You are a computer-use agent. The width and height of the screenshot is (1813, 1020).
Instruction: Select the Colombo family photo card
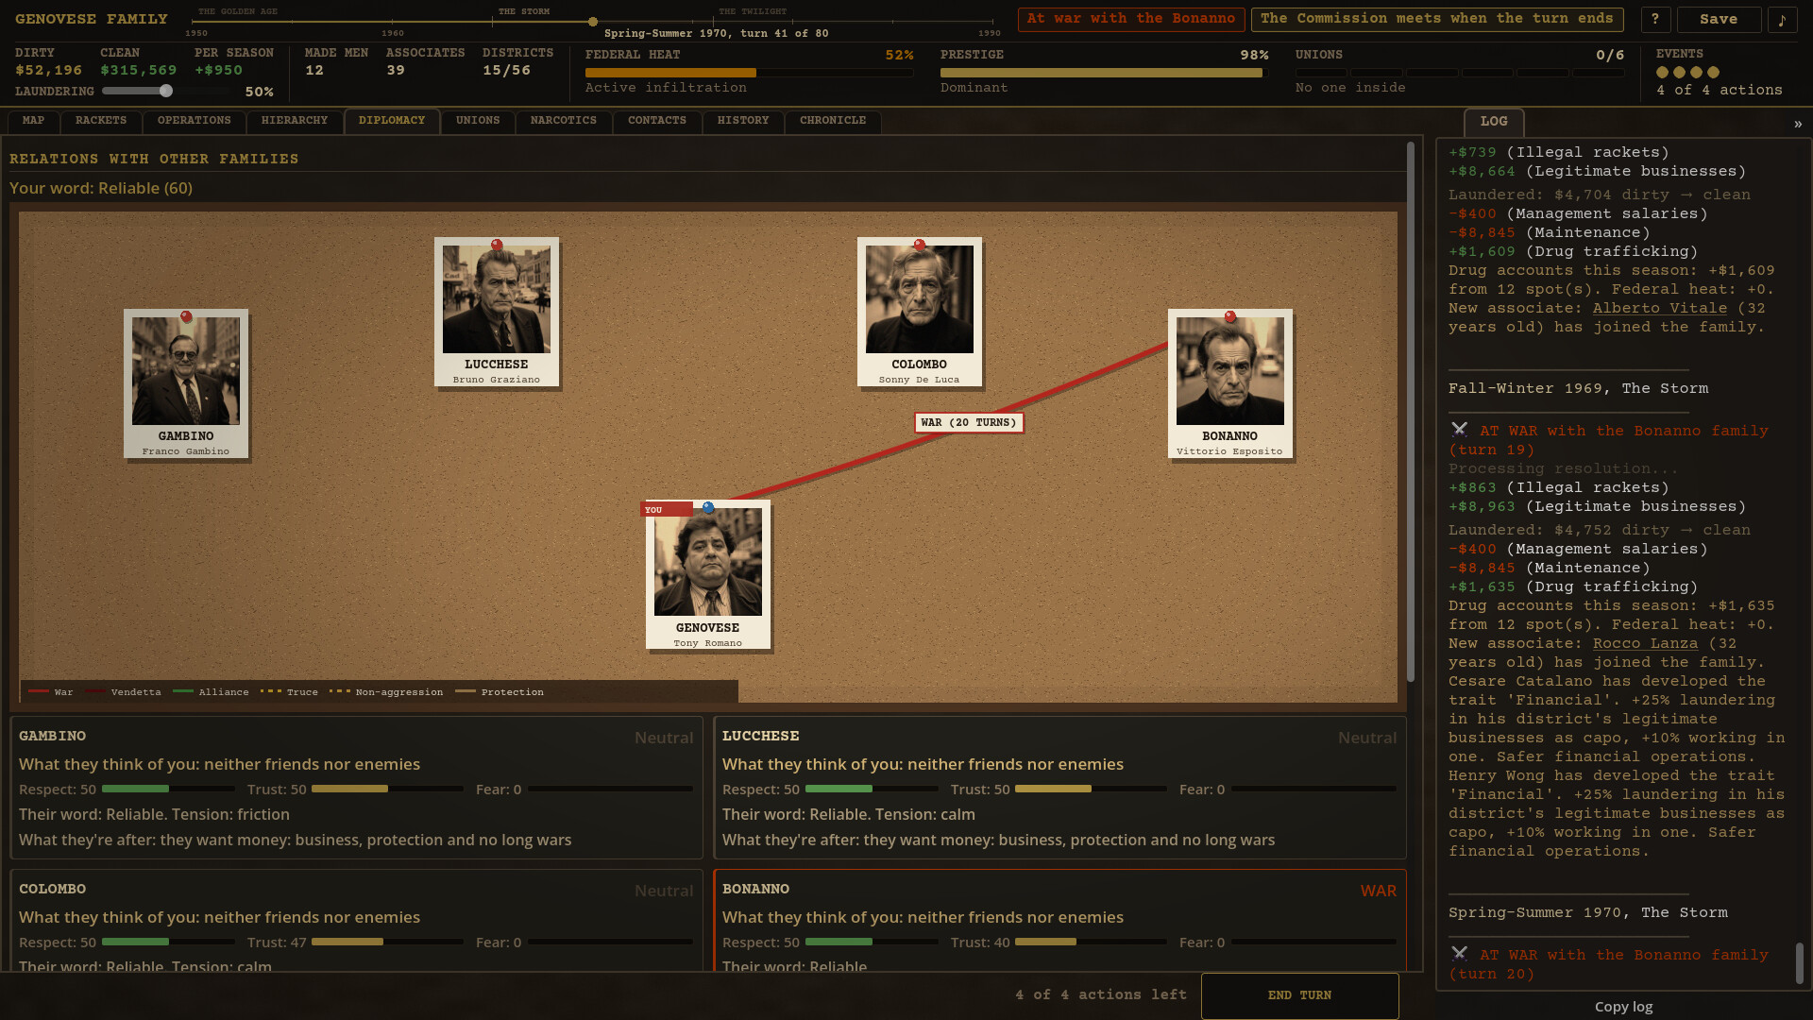[x=920, y=312]
